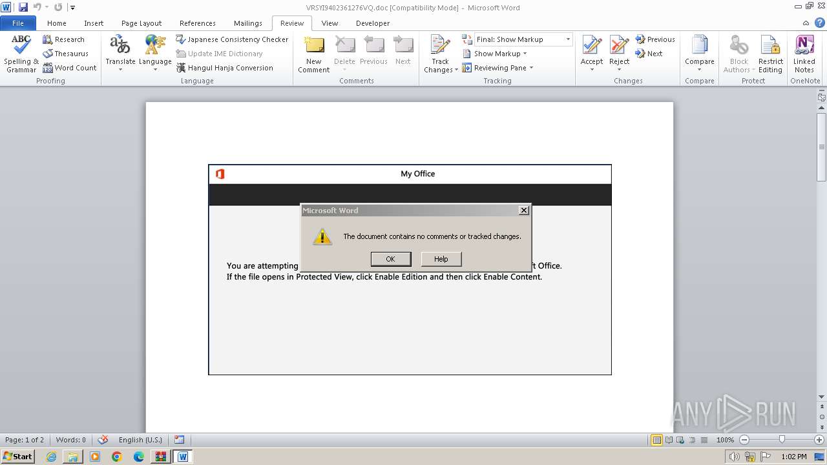Screen dimensions: 827x465
Task: Click OK in the Microsoft Word dialog
Action: [390, 259]
